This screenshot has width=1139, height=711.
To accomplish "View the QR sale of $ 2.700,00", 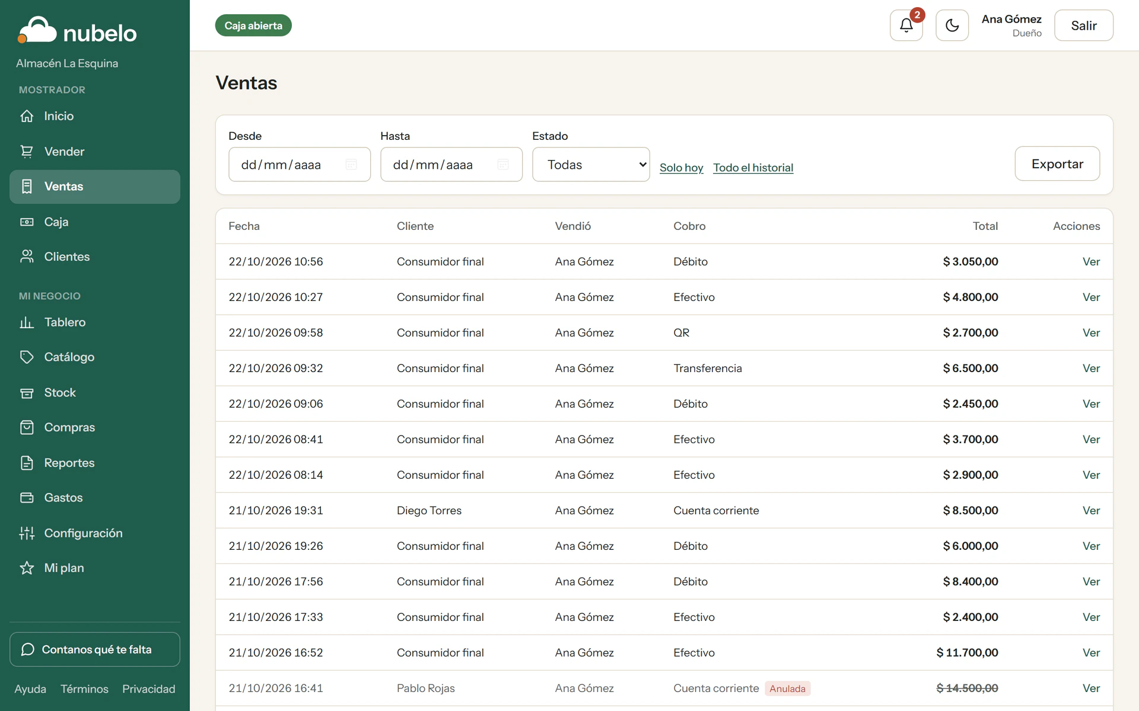I will pyautogui.click(x=1091, y=332).
